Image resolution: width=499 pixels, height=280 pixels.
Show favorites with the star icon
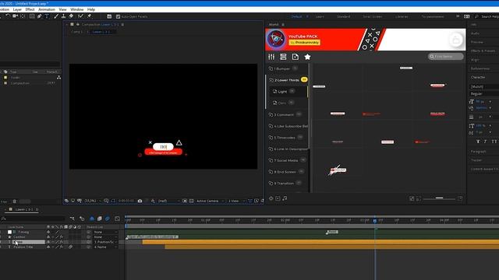click(307, 57)
